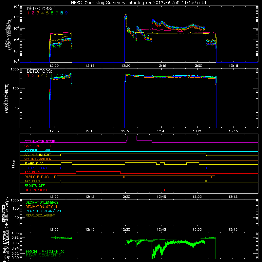Click the AAZ_FLAG label
The width and height of the screenshot is (262, 262).
tap(32, 181)
